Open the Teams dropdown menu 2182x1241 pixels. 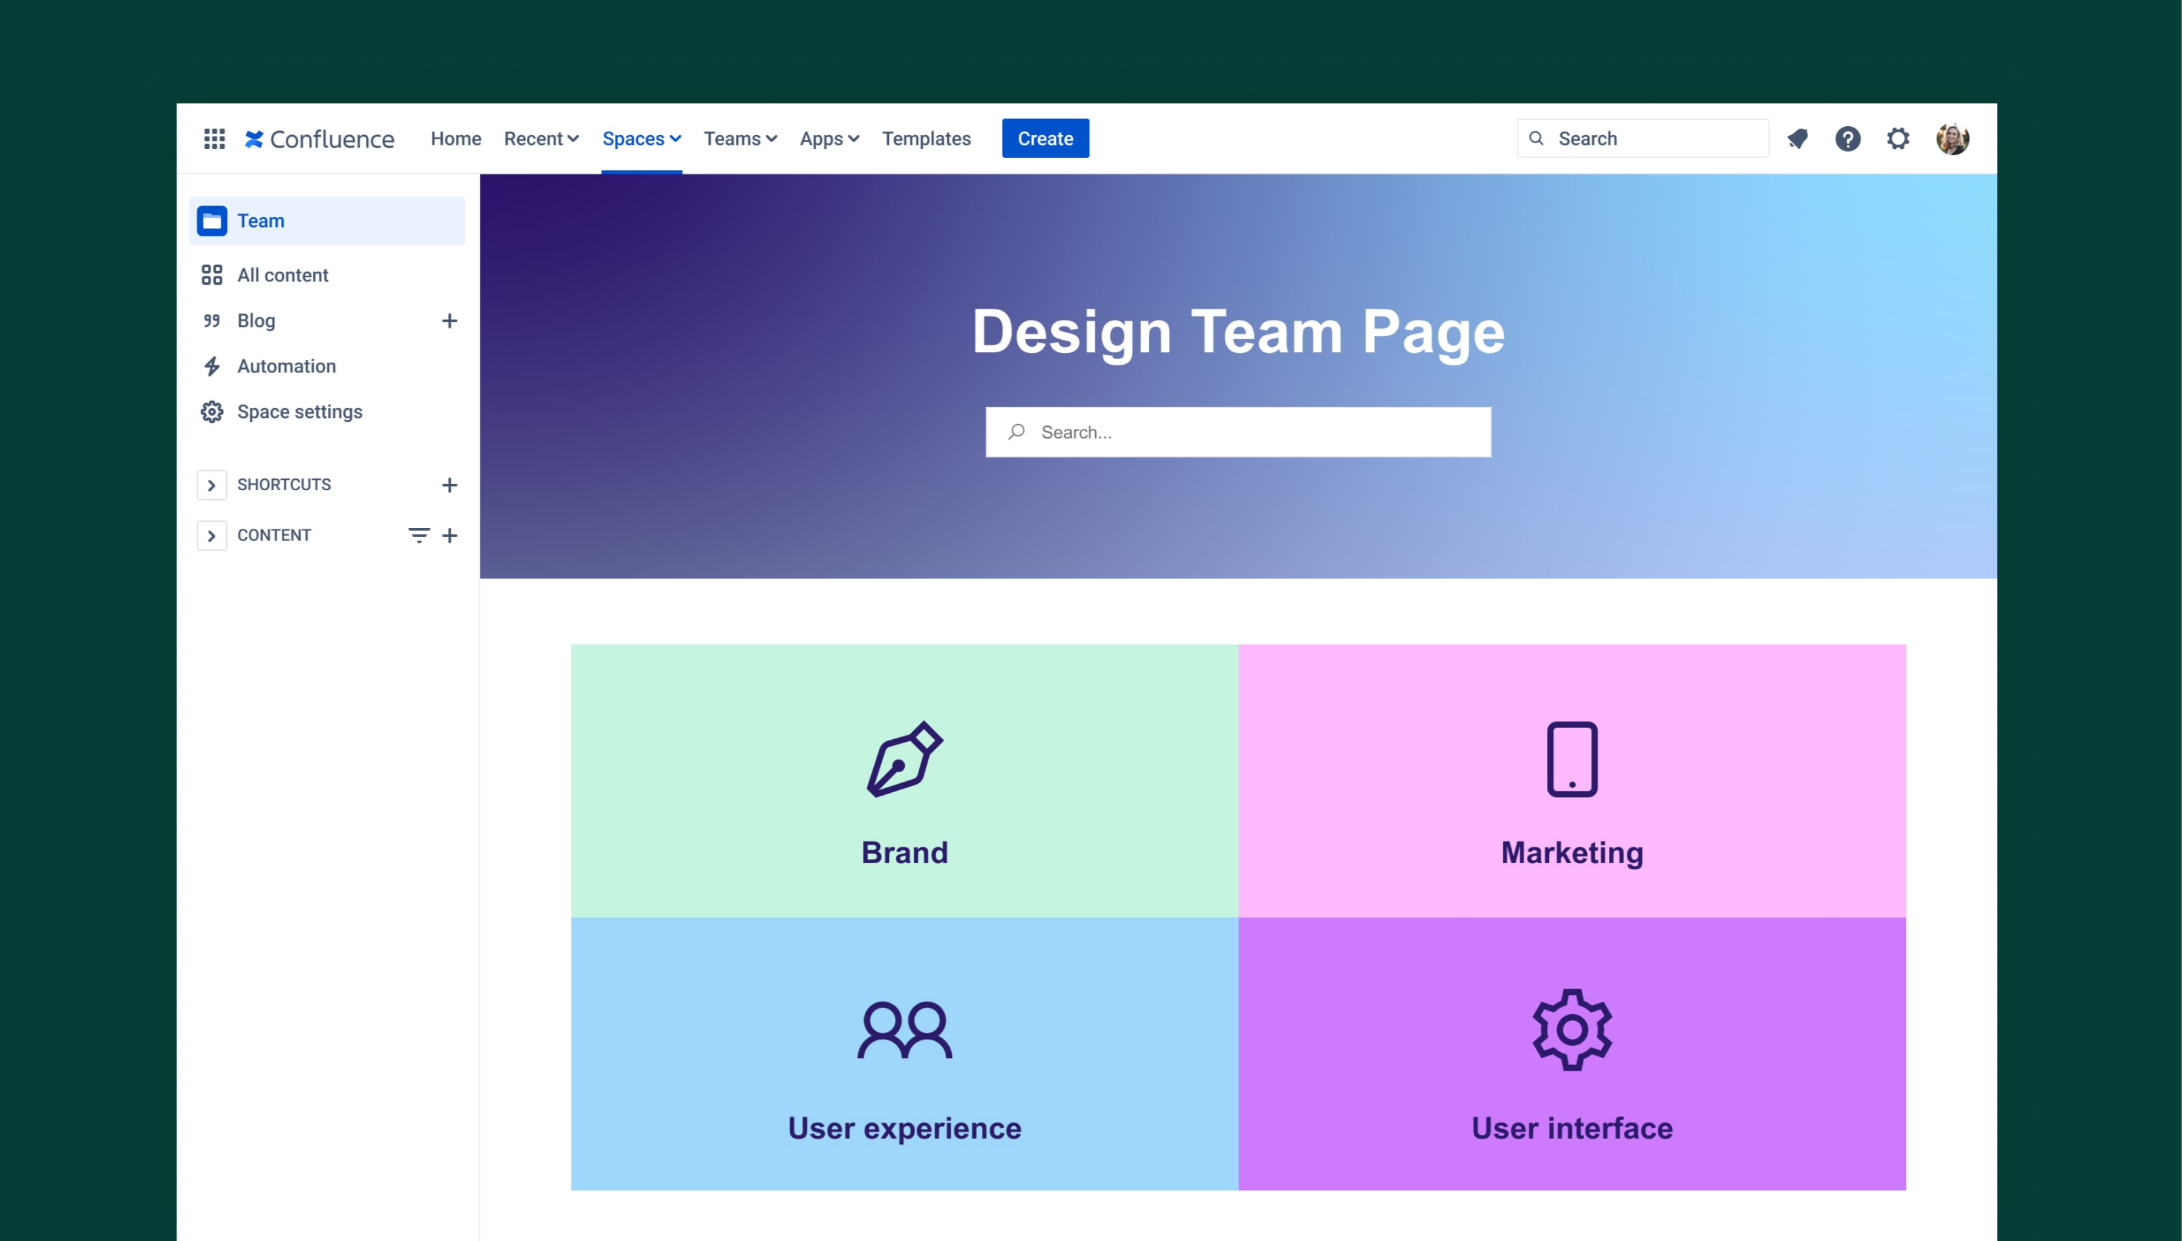click(x=740, y=138)
